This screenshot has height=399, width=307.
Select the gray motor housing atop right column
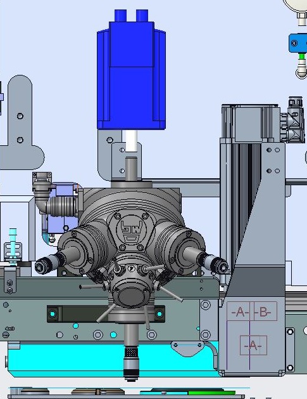point(250,124)
